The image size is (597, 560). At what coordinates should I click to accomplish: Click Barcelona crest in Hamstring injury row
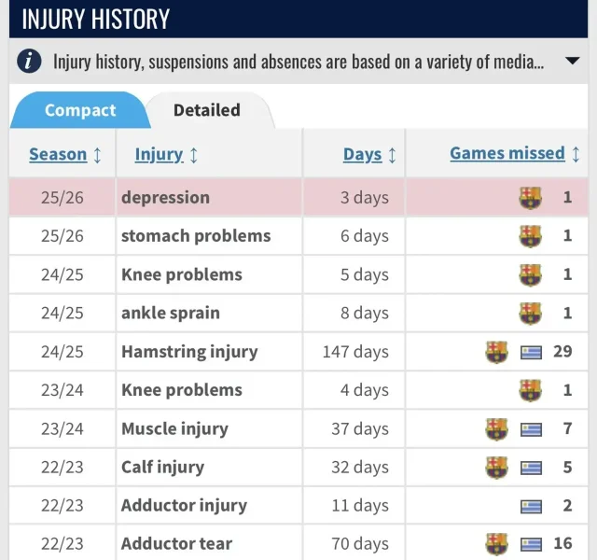point(496,352)
